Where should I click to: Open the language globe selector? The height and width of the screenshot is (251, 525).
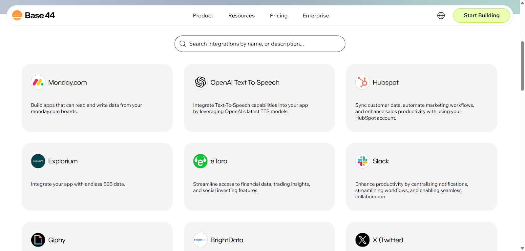[441, 15]
